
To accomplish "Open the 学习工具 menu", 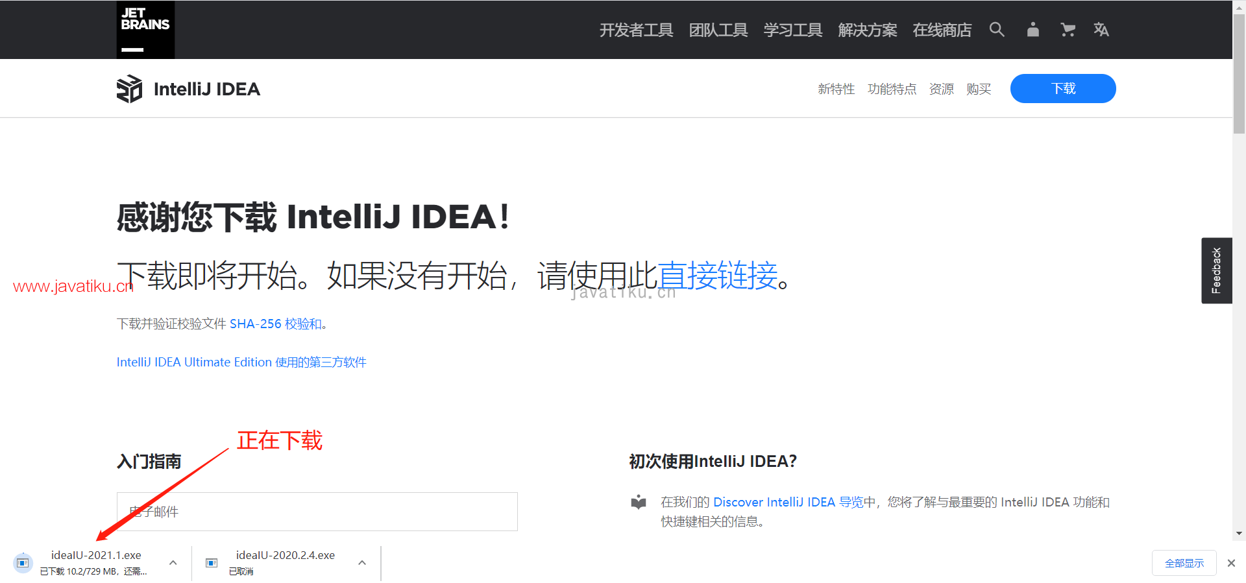I will (793, 30).
